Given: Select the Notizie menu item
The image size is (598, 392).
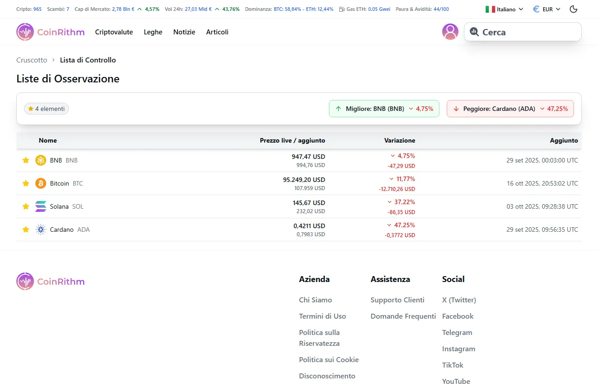Looking at the screenshot, I should coord(184,32).
